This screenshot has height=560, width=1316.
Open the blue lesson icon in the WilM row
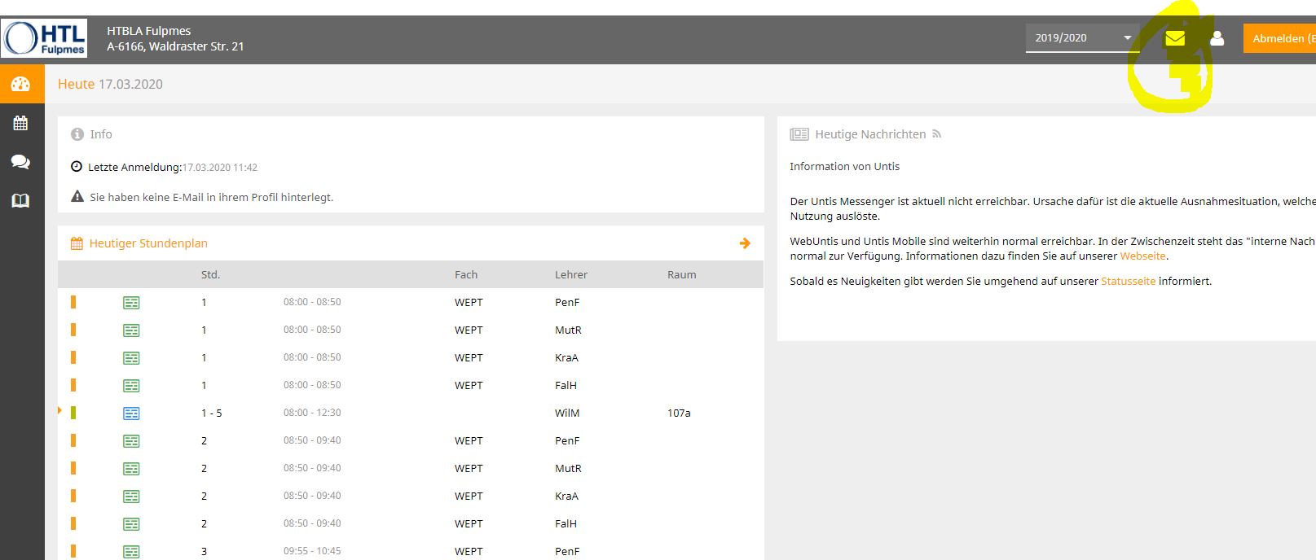coord(131,413)
